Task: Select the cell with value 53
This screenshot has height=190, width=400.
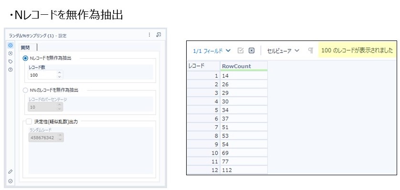Action: point(243,136)
